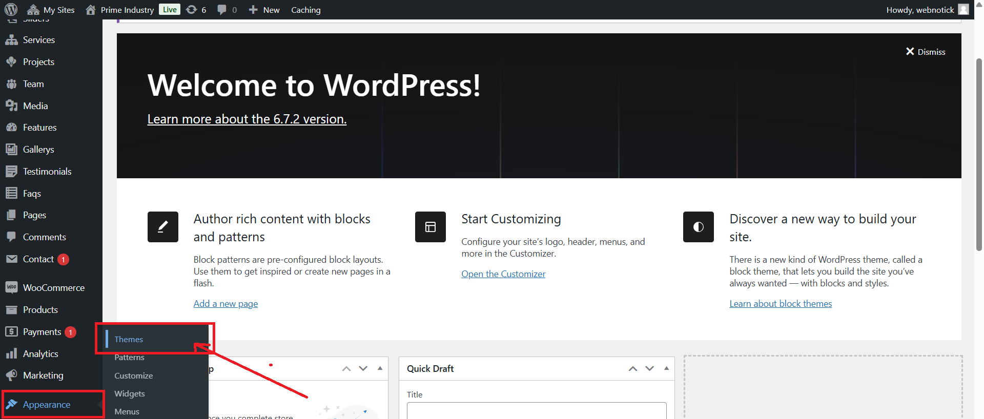The height and width of the screenshot is (419, 984).
Task: Focus the Quick Draft Title field
Action: [x=537, y=410]
